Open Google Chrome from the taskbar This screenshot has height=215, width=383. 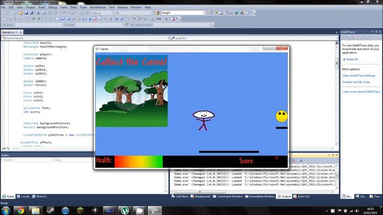coord(20,210)
